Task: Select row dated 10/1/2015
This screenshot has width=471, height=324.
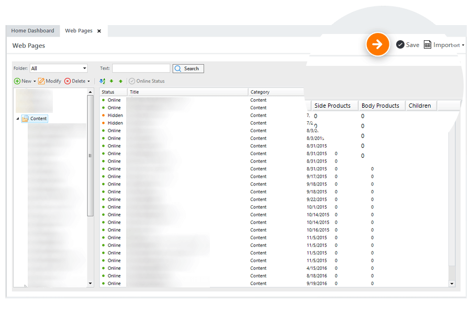Action: click(275, 207)
